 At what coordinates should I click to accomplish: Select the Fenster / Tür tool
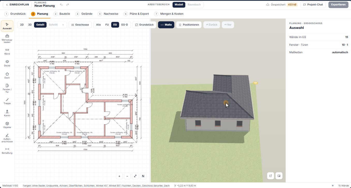7,88
